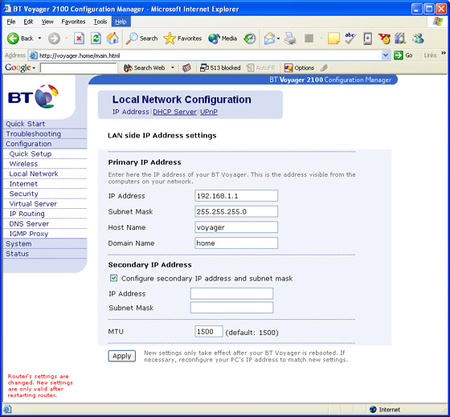Open the address bar dropdown arrow
This screenshot has width=450, height=417.
click(x=386, y=55)
